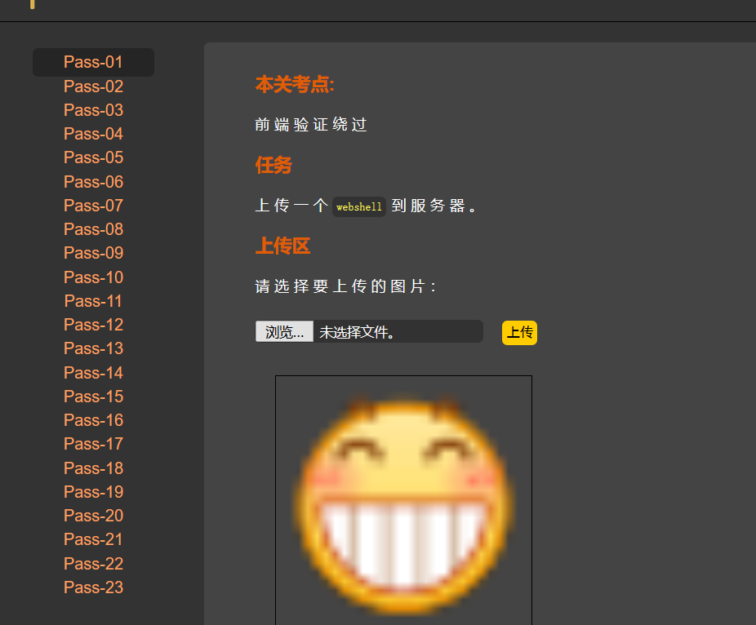756x625 pixels.
Task: Select Pass-02 in the sidebar
Action: point(93,86)
